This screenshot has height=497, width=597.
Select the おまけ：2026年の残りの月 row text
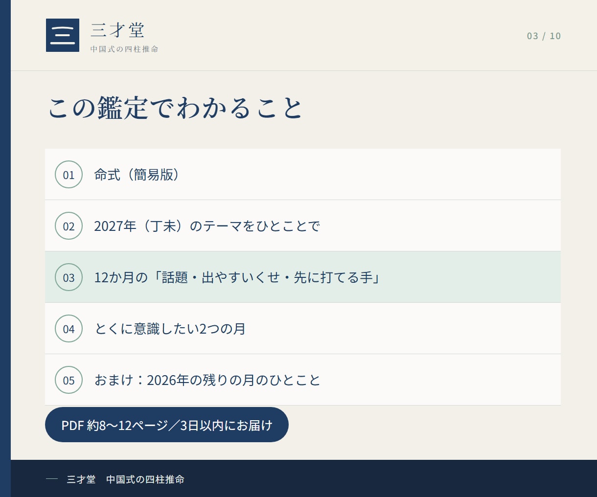(x=207, y=380)
